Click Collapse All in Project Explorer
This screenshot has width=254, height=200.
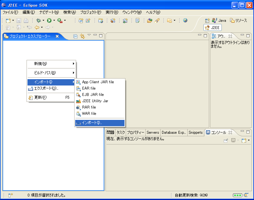[x=76, y=36]
